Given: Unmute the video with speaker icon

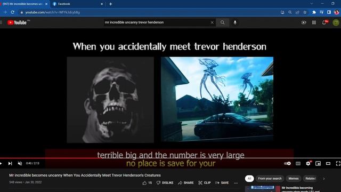Looking at the screenshot, I should [x=20, y=164].
